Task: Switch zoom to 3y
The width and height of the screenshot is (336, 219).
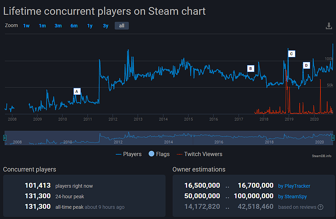Action: pyautogui.click(x=106, y=26)
